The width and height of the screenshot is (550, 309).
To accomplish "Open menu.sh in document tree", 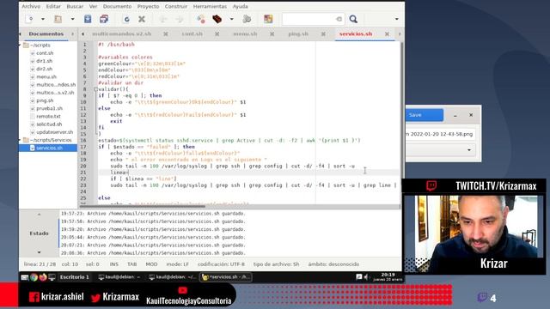I will coord(46,76).
